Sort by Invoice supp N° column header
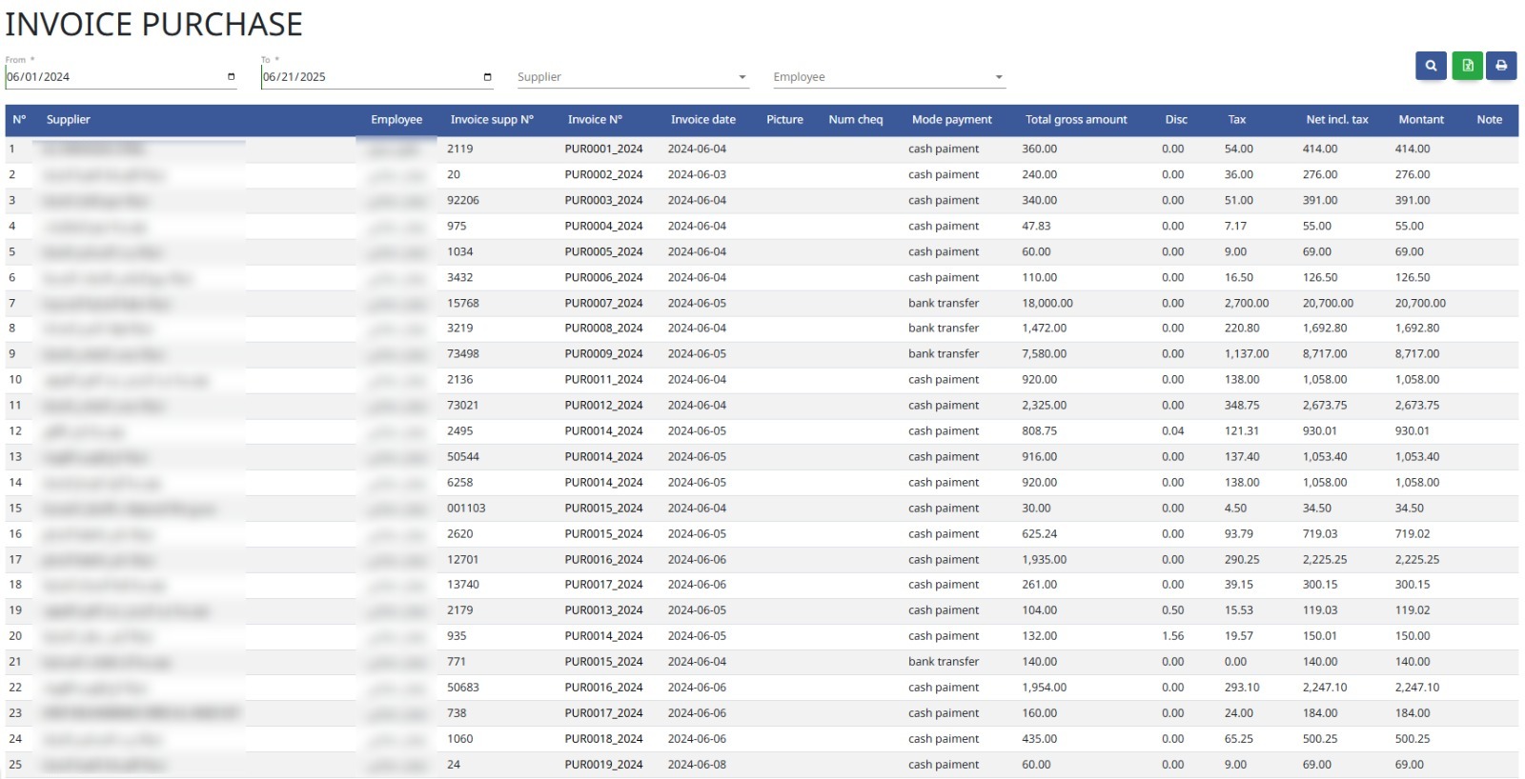 (x=492, y=120)
